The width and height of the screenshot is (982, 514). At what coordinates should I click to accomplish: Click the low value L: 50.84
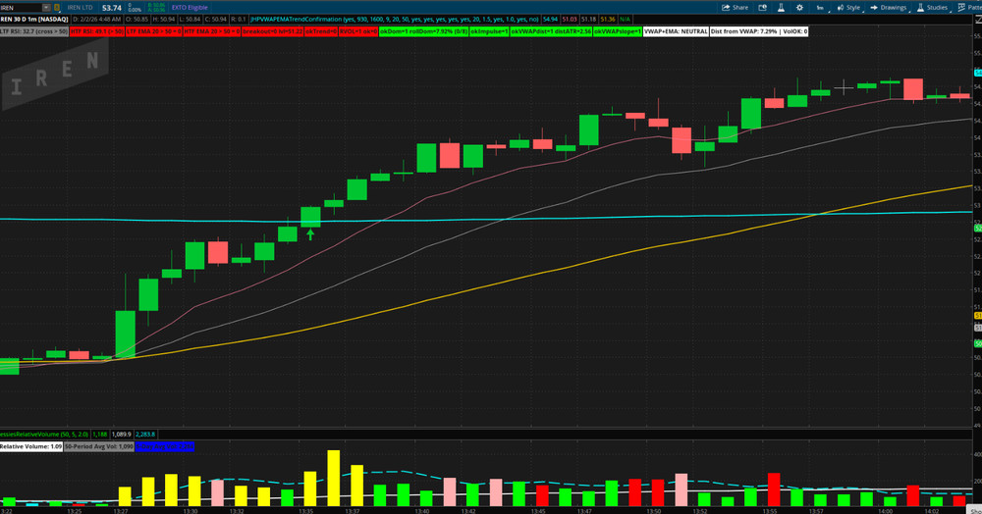coord(190,20)
